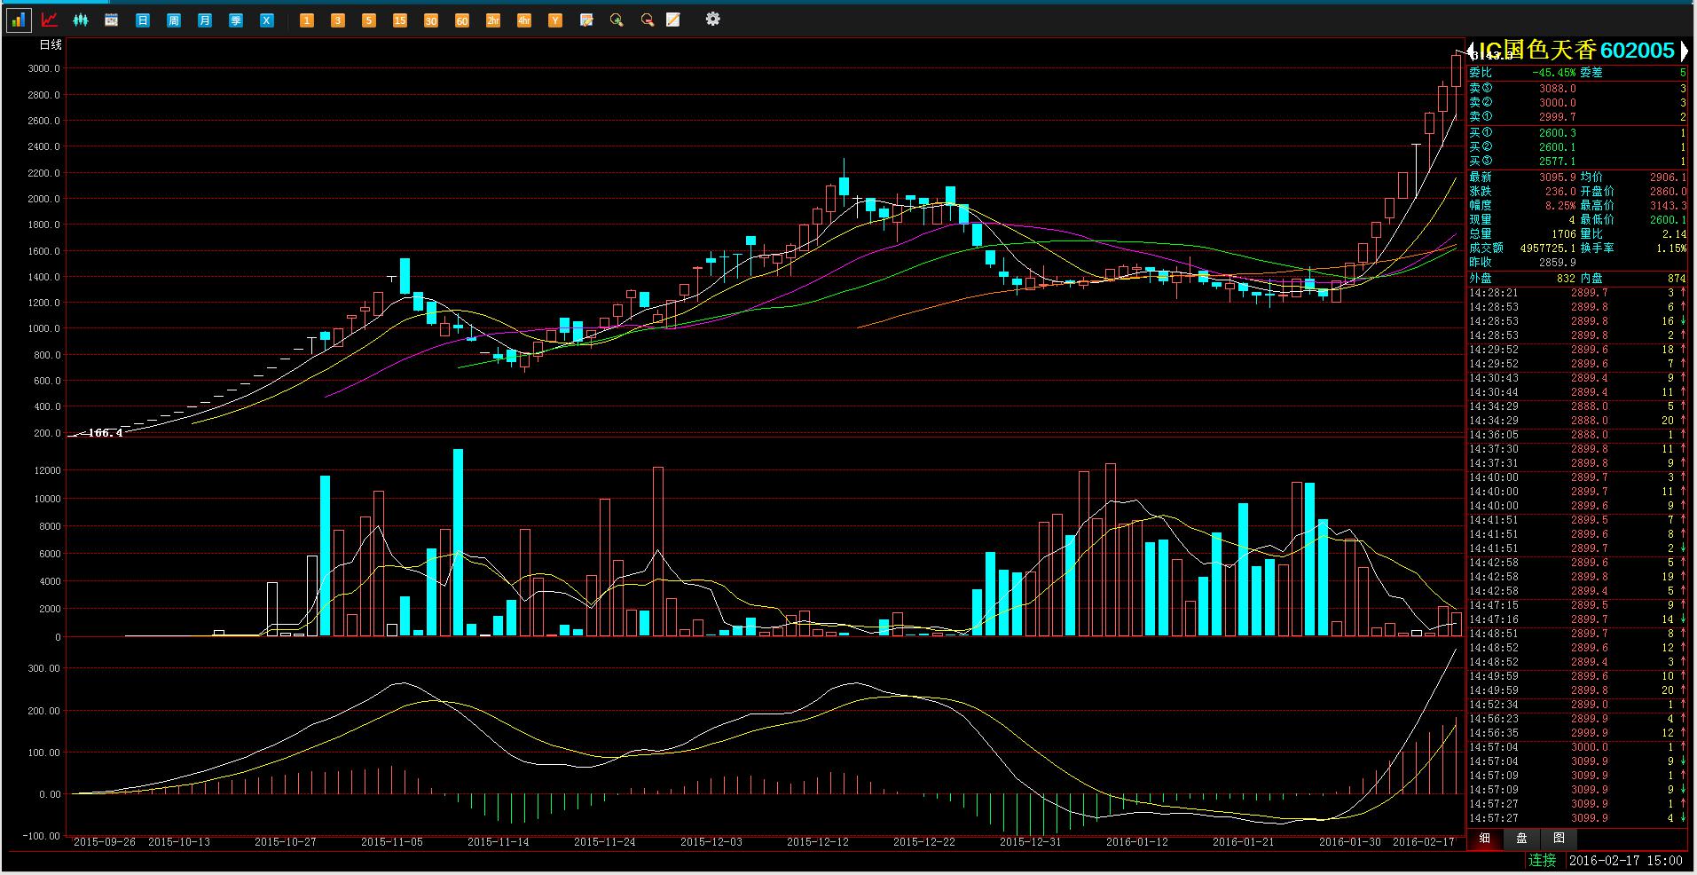This screenshot has width=1697, height=875.
Task: Switch to the 细 detail tab
Action: point(1485,838)
